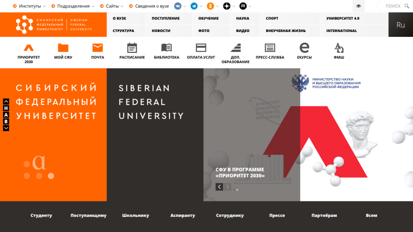Open the ВНЕУЧЕБНАЯ ЖИЗНЬ menu
Image resolution: width=413 pixels, height=232 pixels.
tap(286, 31)
